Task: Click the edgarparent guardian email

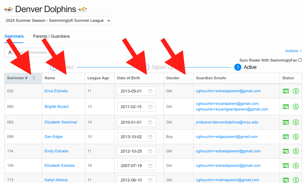Action: [x=227, y=136]
